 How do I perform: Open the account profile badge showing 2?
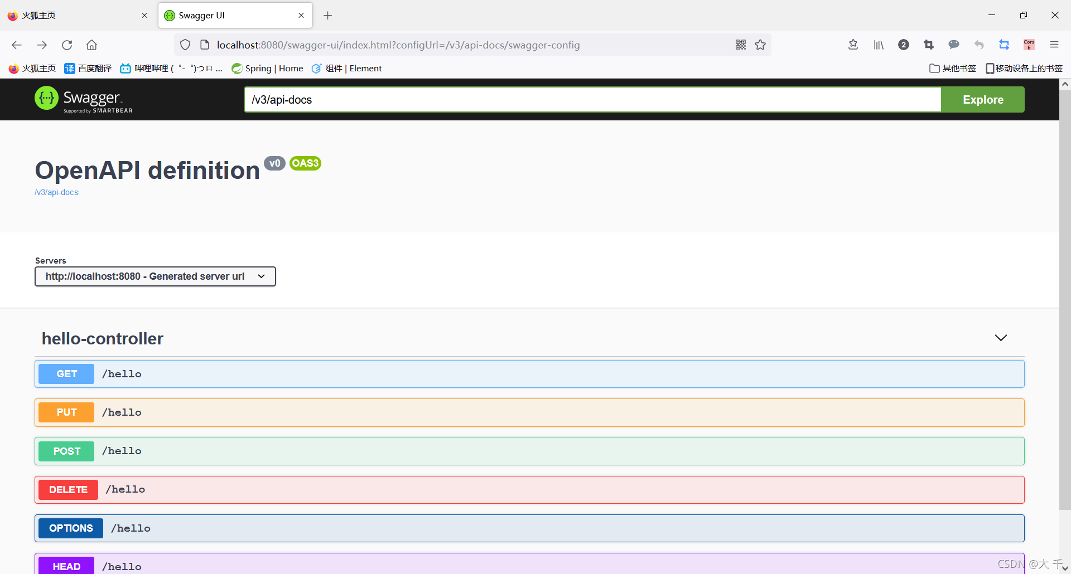[x=904, y=45]
